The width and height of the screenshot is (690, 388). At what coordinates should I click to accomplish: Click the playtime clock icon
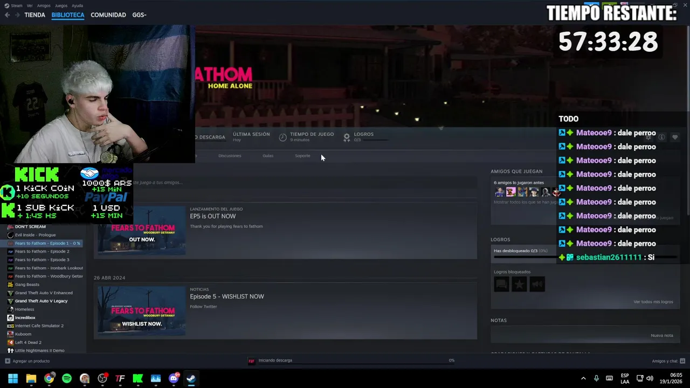(282, 137)
